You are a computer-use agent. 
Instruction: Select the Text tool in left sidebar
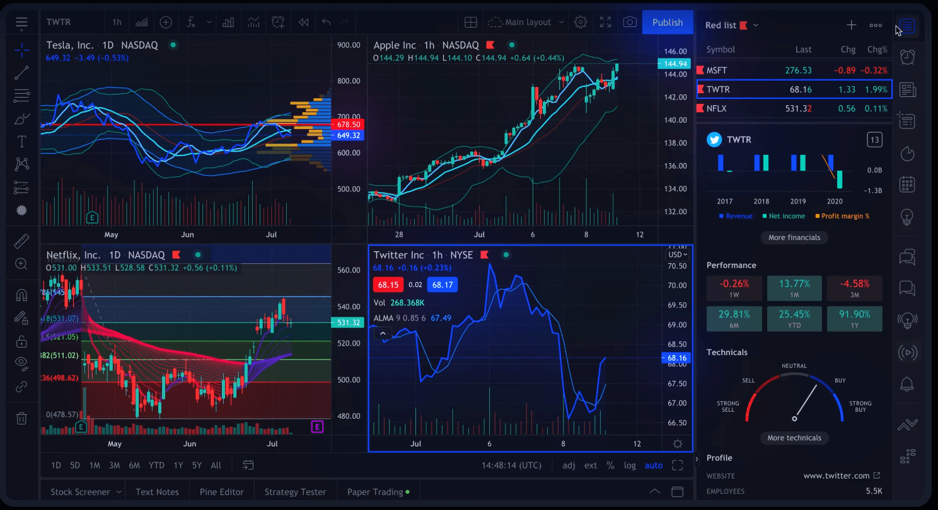tap(21, 141)
